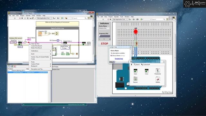
Task: Click Context Help icon in Block Diagram toolbar
Action: [x=89, y=18]
